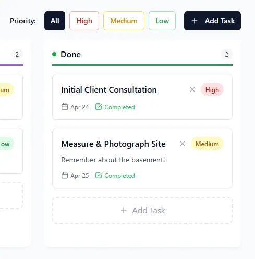Click the calendar icon beside Apr 24

(x=65, y=107)
